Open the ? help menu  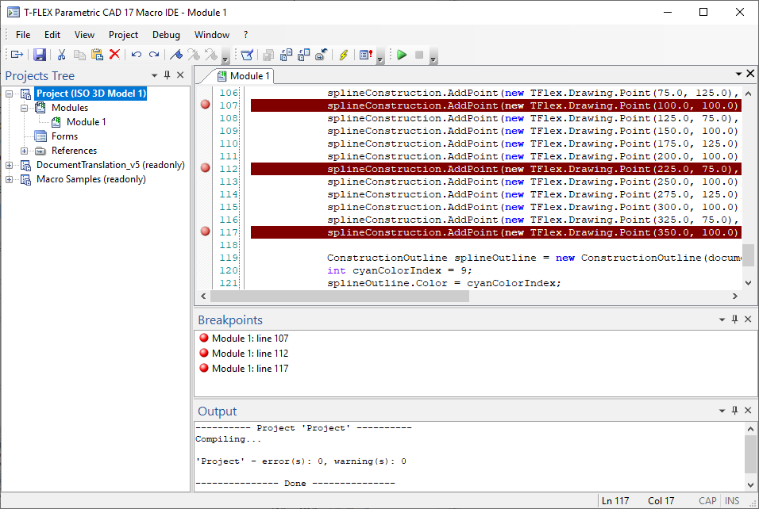point(246,35)
